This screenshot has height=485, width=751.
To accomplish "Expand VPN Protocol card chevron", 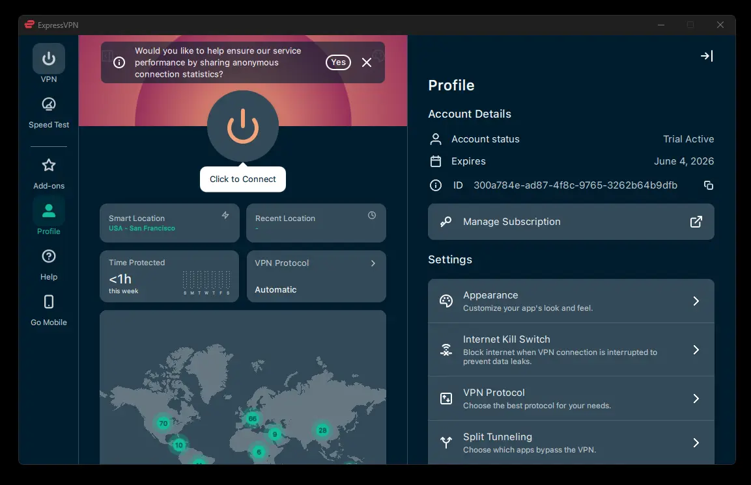I will 373,263.
